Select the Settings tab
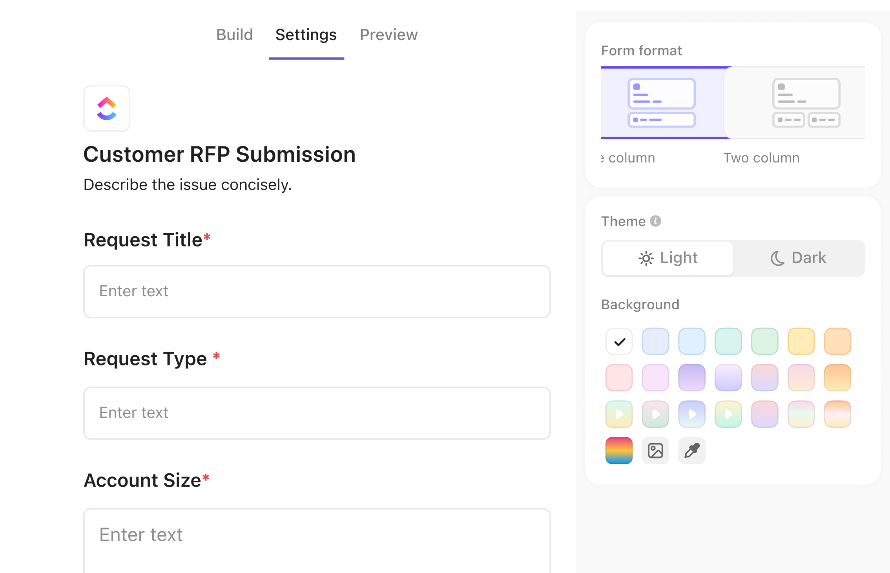Screen dimensions: 890x573 click(x=306, y=35)
